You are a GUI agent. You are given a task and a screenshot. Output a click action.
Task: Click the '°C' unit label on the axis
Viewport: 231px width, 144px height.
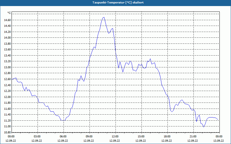click(x=9, y=13)
